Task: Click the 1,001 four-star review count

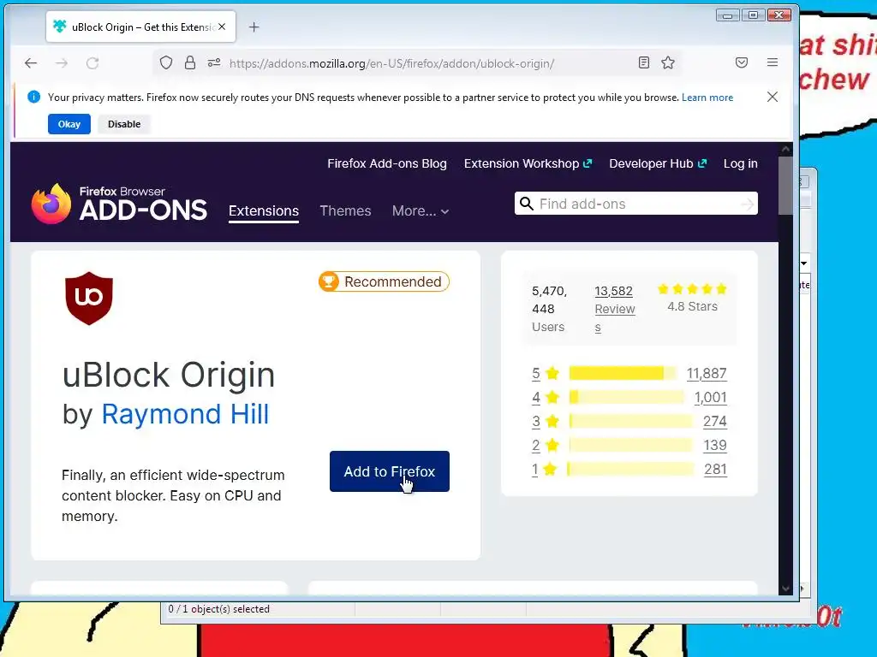Action: pyautogui.click(x=710, y=397)
